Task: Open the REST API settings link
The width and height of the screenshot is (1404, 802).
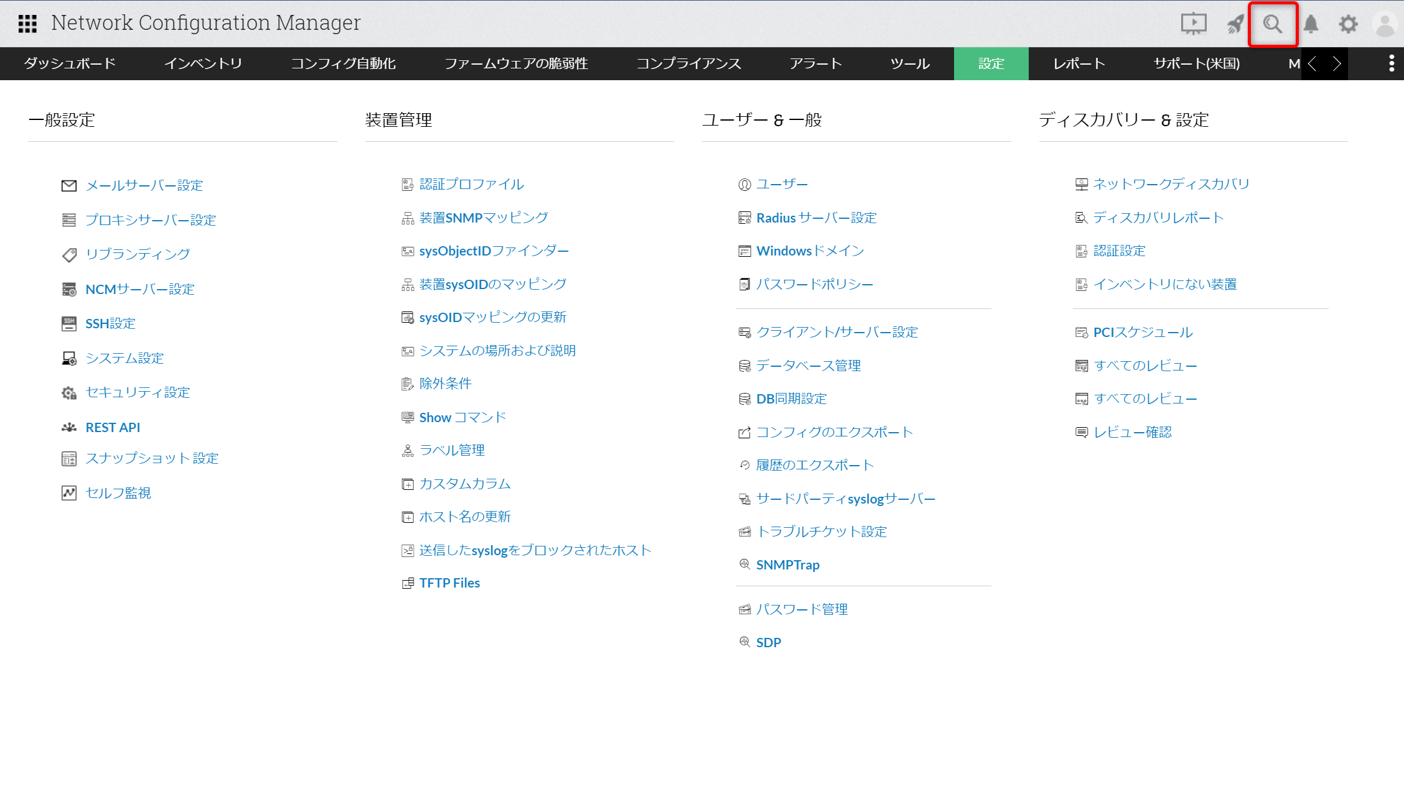Action: pyautogui.click(x=113, y=427)
